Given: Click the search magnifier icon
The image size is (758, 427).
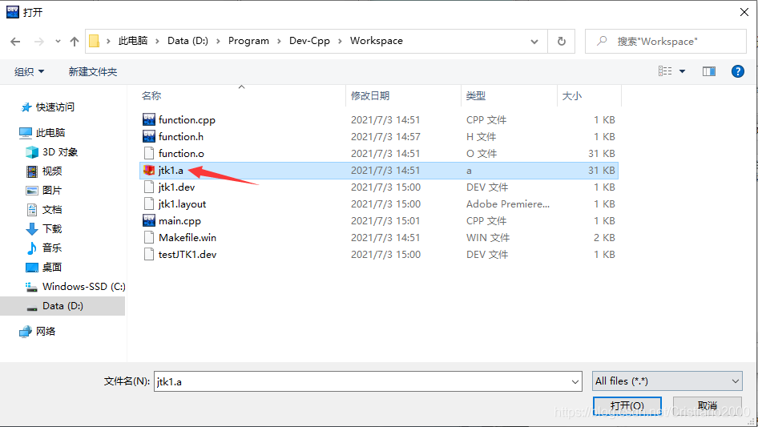Looking at the screenshot, I should (x=602, y=41).
